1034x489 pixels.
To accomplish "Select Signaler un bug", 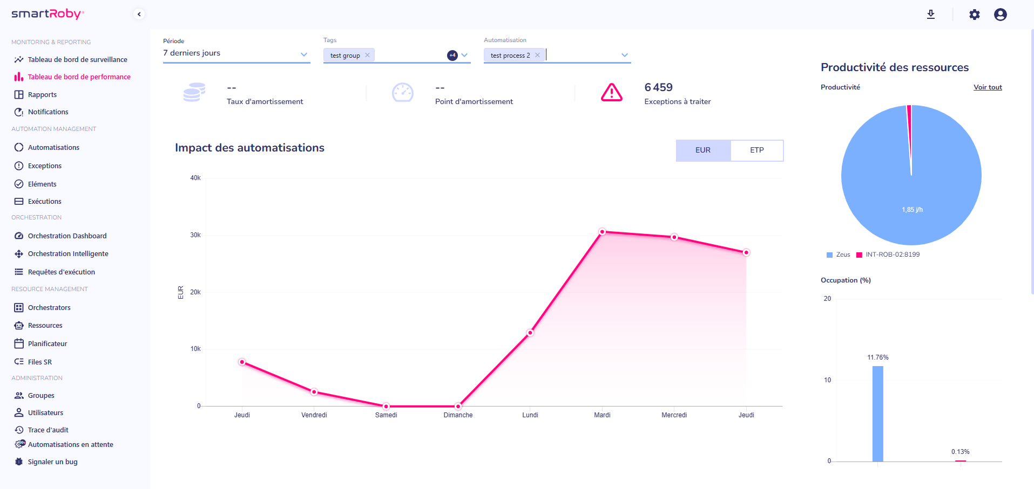I will click(x=52, y=462).
